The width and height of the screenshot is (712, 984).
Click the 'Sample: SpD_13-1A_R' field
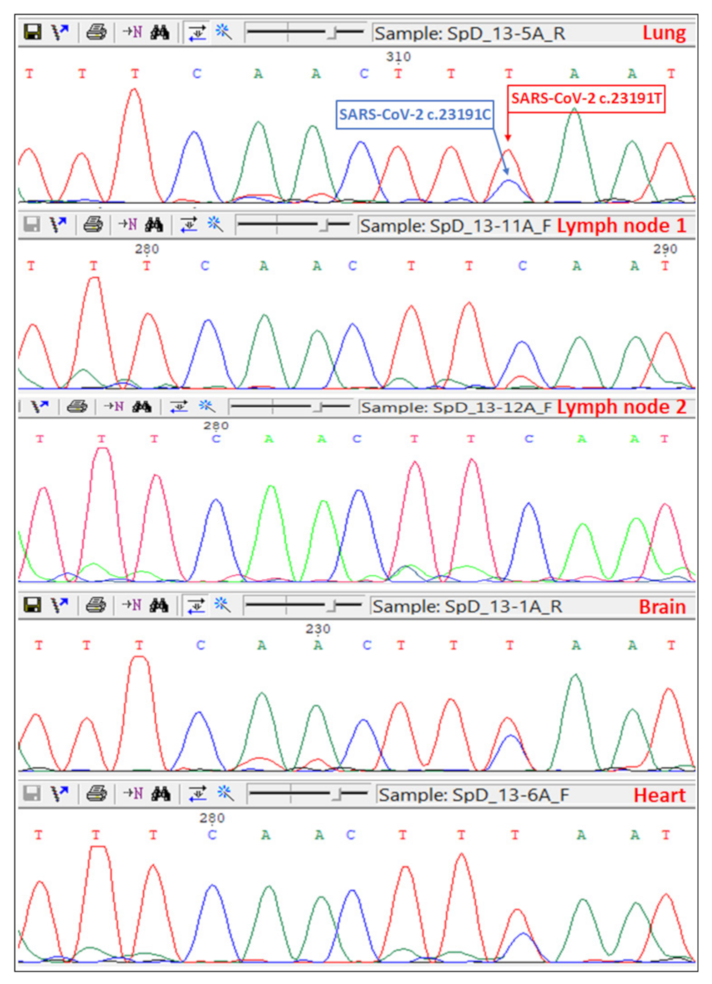(531, 606)
